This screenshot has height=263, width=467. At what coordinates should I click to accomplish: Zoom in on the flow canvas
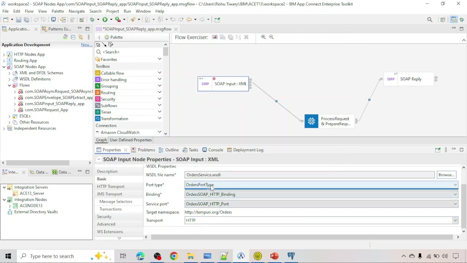[263, 37]
